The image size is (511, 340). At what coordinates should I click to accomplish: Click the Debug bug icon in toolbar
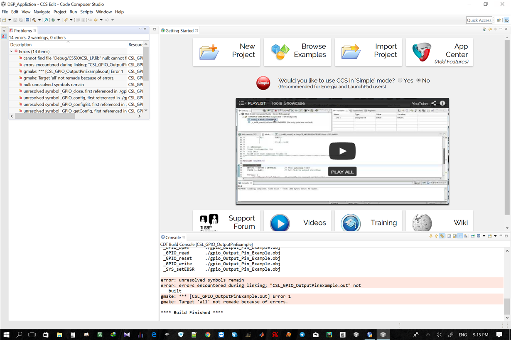pyautogui.click(x=53, y=20)
